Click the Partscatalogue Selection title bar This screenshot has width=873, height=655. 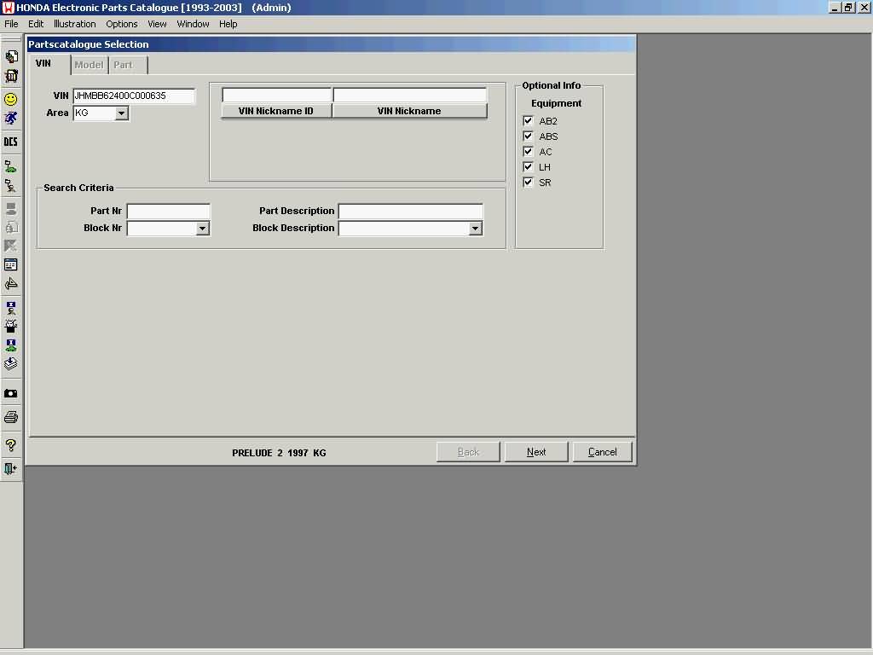click(332, 44)
